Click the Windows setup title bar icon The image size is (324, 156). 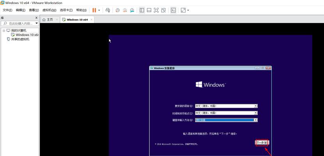coord(152,68)
